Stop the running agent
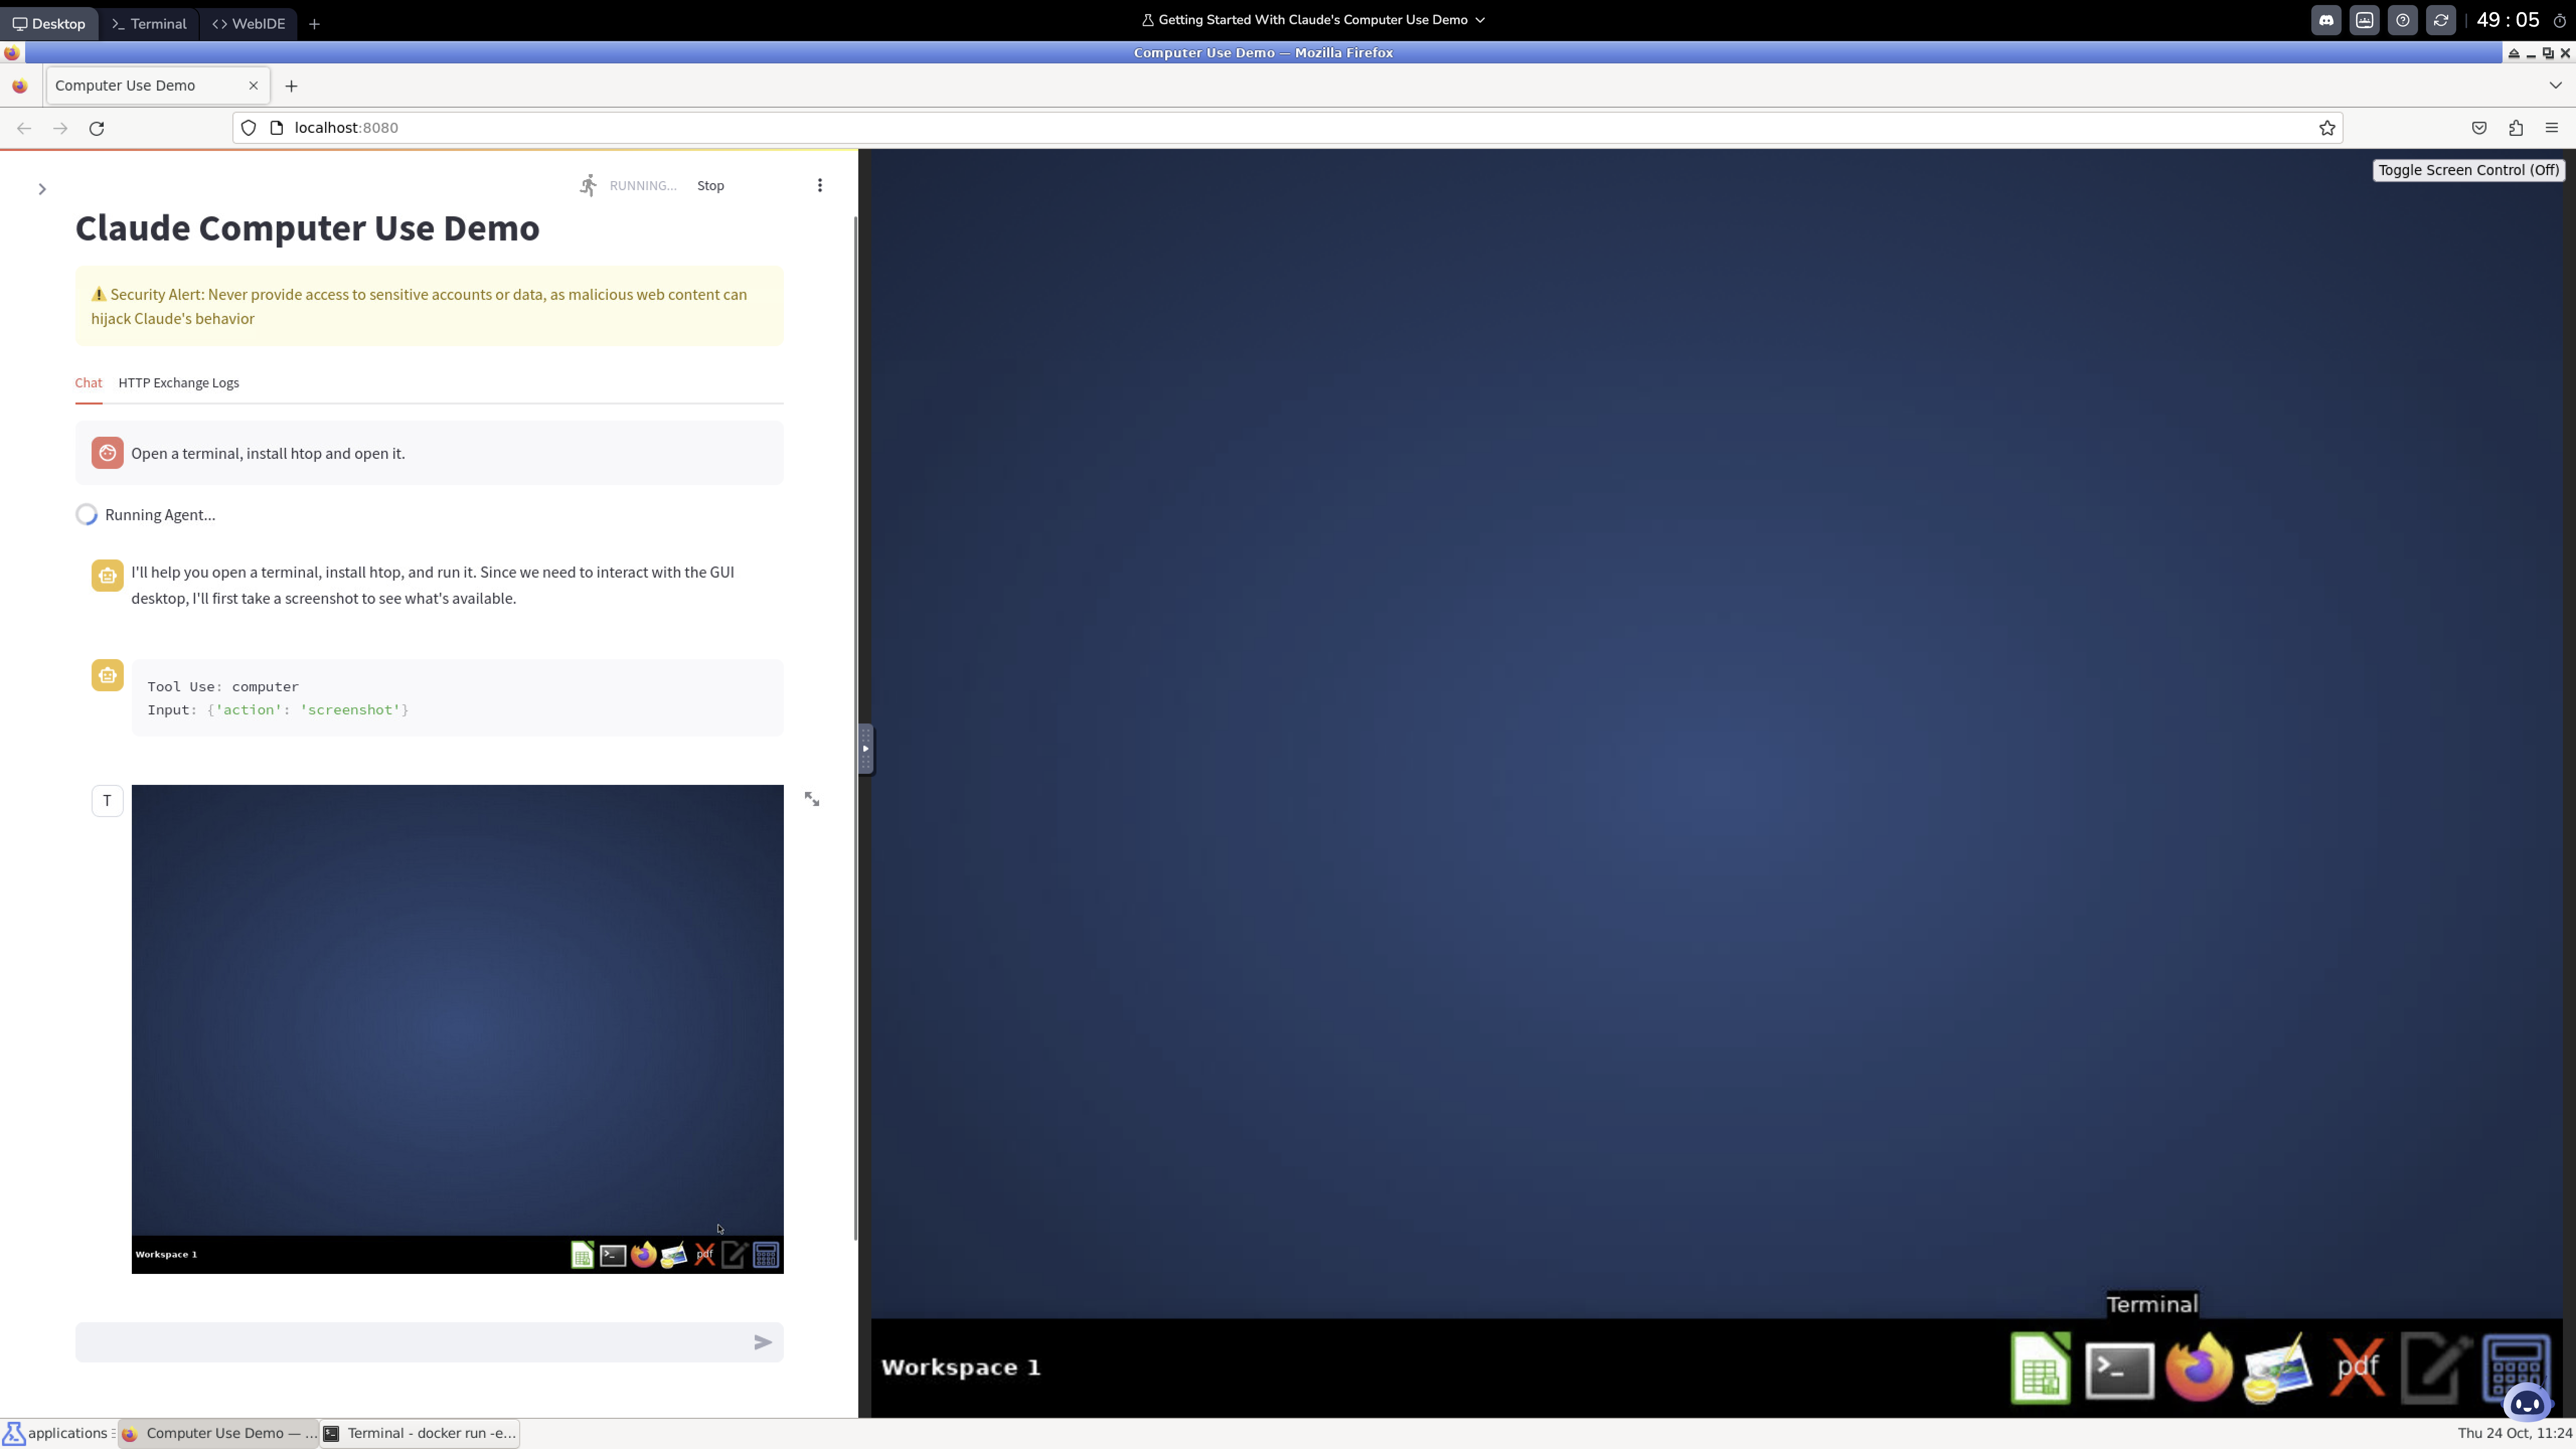The image size is (2576, 1449). tap(710, 186)
